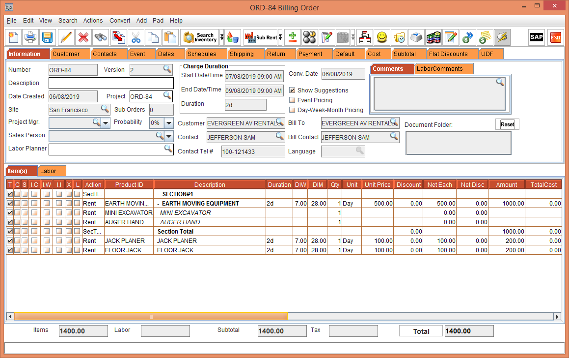
Task: Enable Day-Week-Month Pricing
Action: pyautogui.click(x=292, y=109)
